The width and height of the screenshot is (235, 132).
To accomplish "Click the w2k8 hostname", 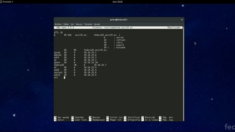I will 57,70.
